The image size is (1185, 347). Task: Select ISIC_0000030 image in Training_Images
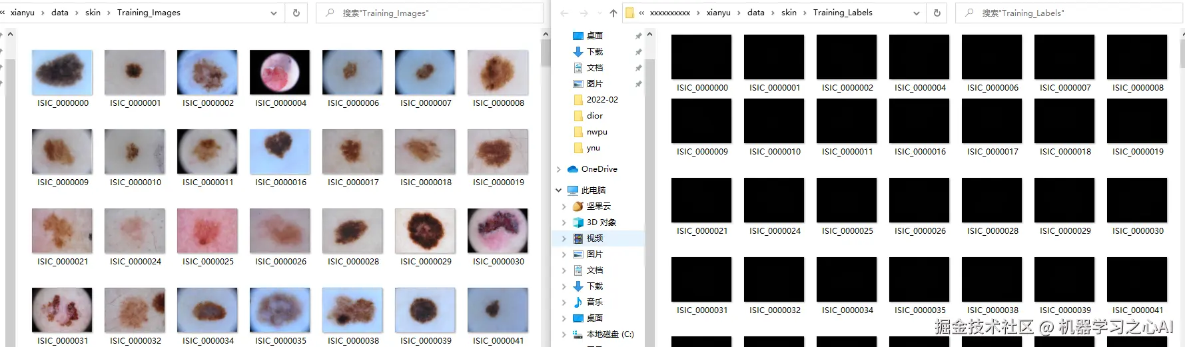click(498, 230)
